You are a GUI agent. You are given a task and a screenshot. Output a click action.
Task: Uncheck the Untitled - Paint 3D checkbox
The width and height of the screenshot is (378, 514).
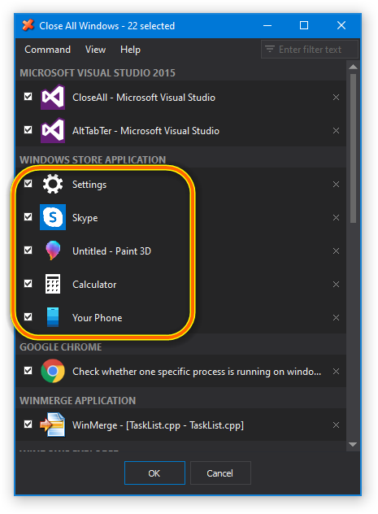[x=28, y=250]
